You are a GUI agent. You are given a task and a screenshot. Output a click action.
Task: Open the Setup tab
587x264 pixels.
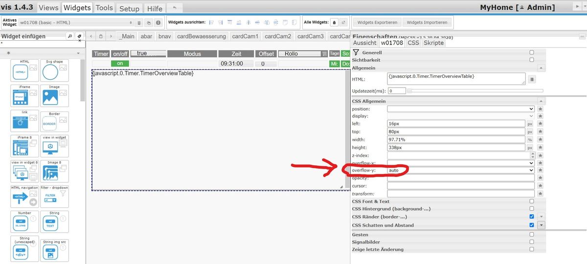click(x=129, y=8)
